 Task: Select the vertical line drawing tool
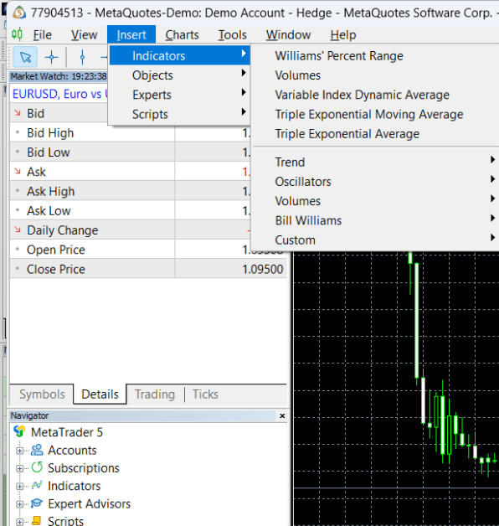pos(83,57)
